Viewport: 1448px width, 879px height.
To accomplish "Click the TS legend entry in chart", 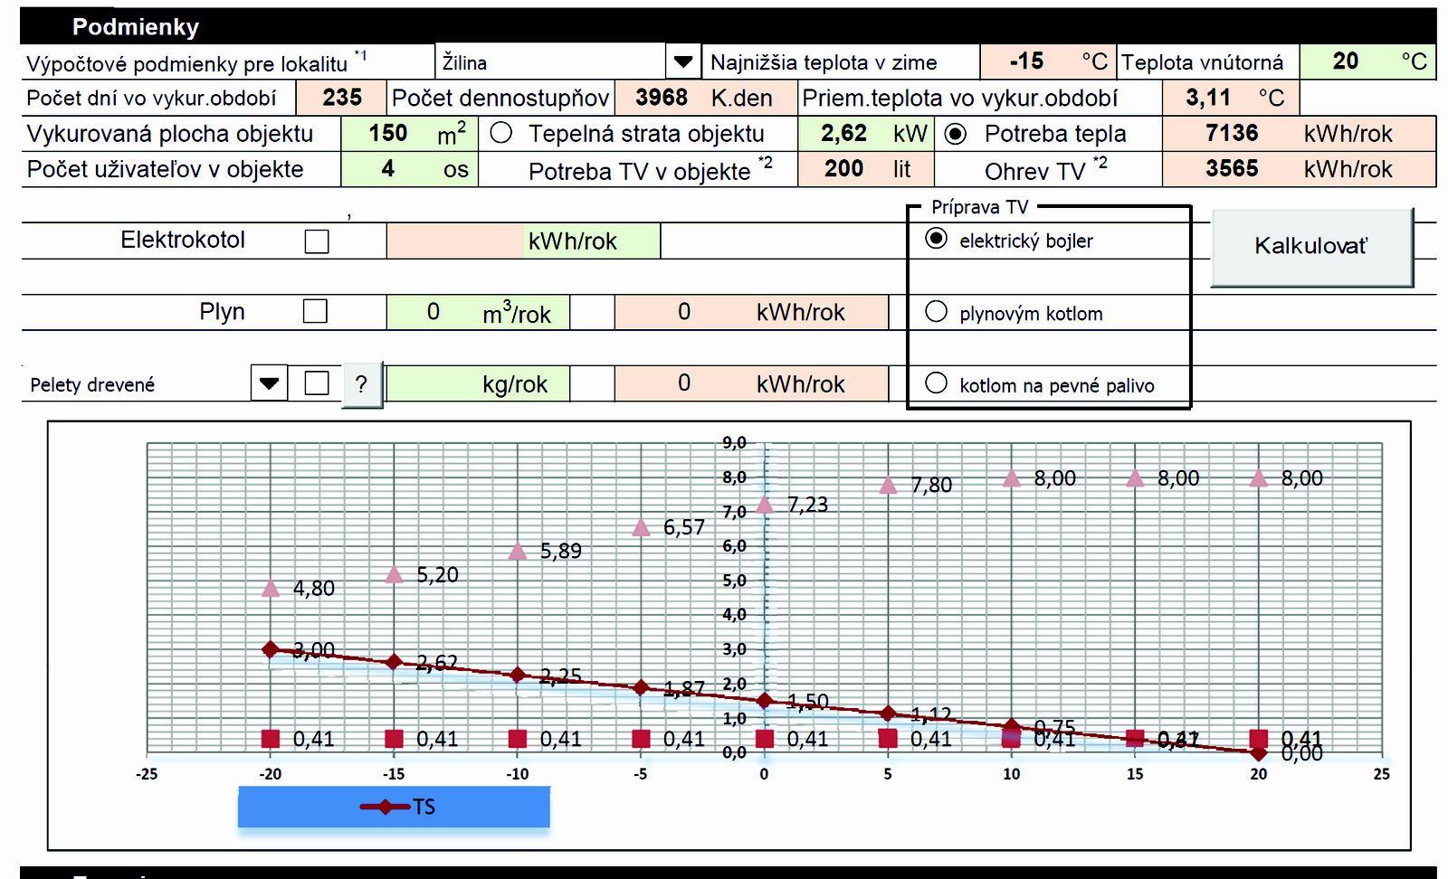I will tap(398, 807).
